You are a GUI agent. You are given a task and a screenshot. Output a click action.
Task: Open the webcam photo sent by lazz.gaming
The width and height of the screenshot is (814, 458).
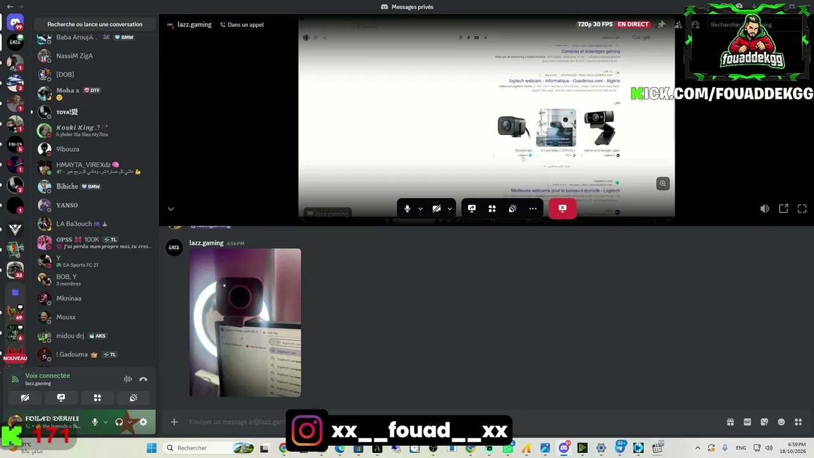click(x=245, y=323)
